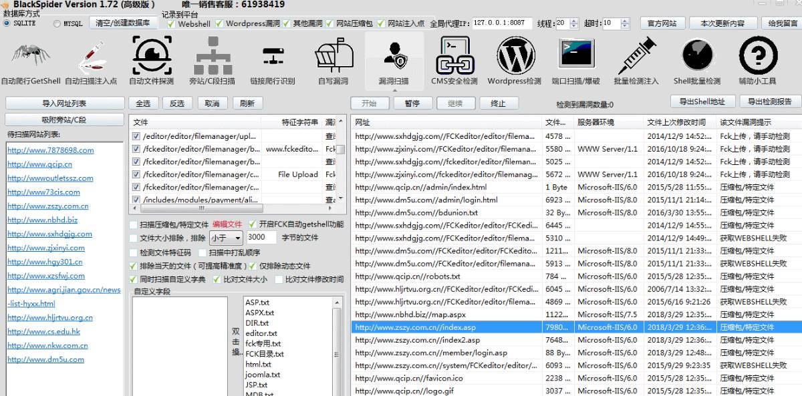This screenshot has width=802, height=396.
Task: Click the 暂停 pause button
Action: 412,104
